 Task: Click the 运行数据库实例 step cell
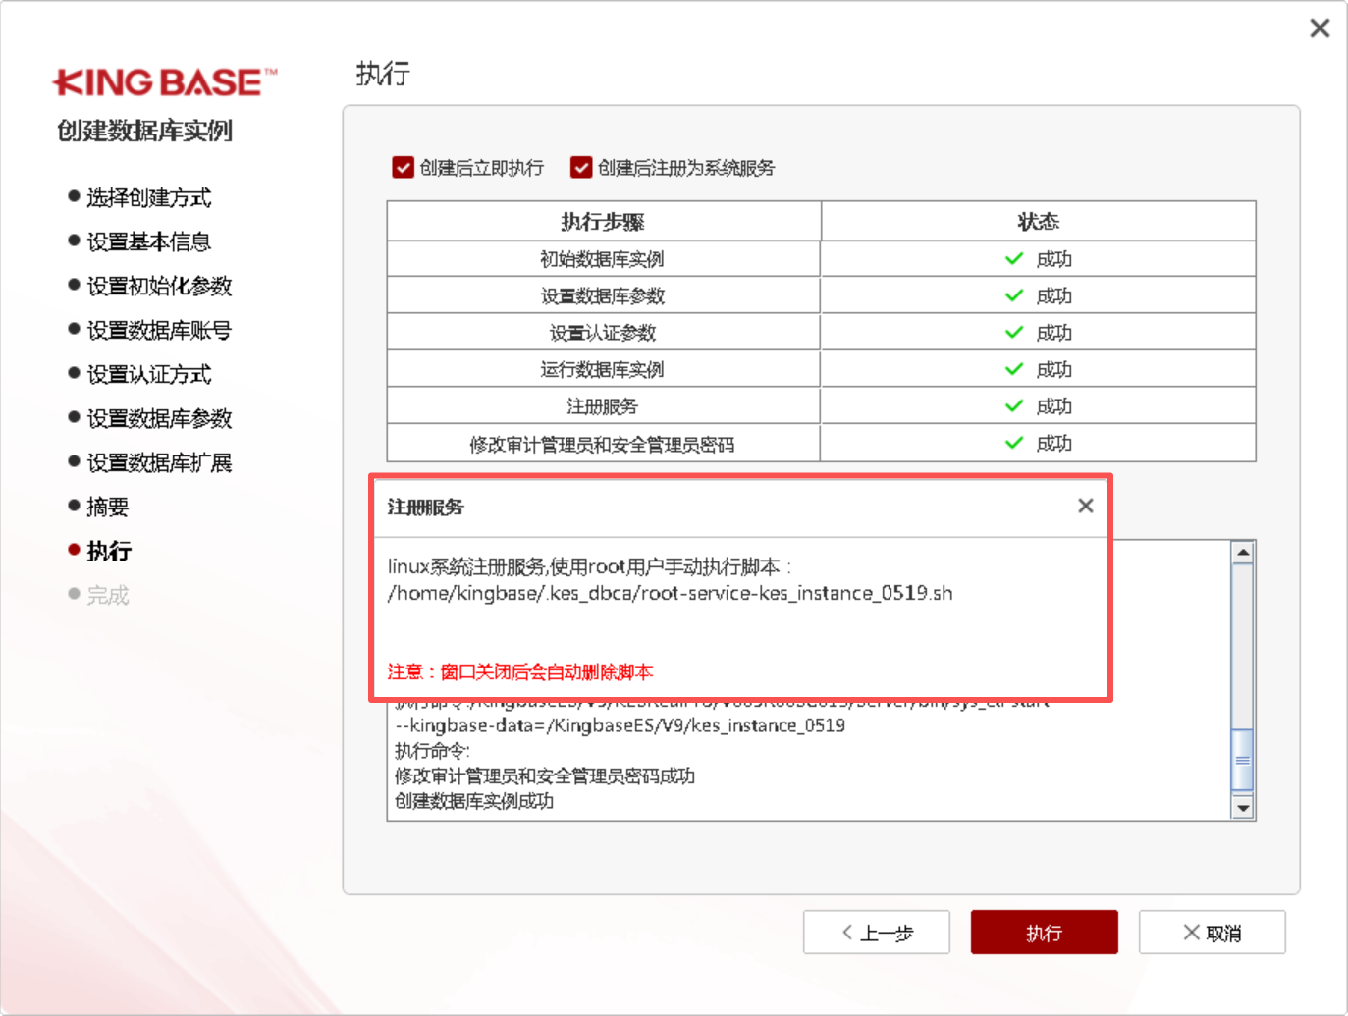(603, 369)
